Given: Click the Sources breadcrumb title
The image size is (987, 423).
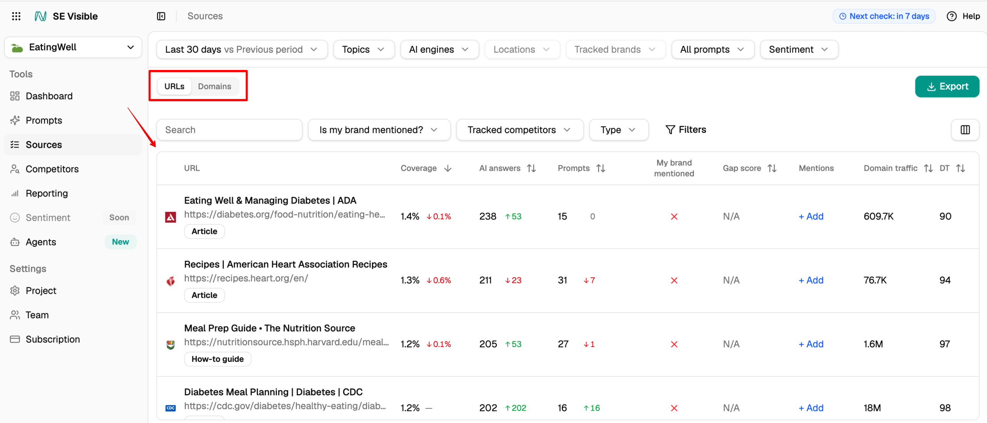Looking at the screenshot, I should [205, 16].
